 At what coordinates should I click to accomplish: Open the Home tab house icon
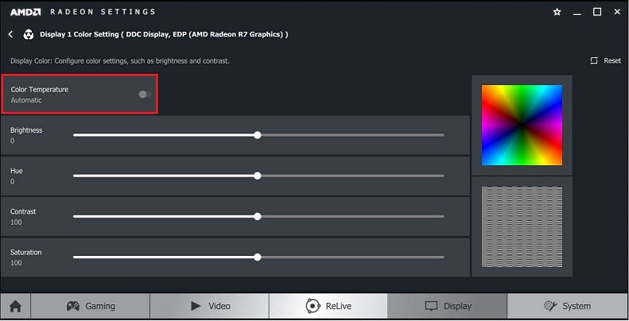[x=16, y=307]
